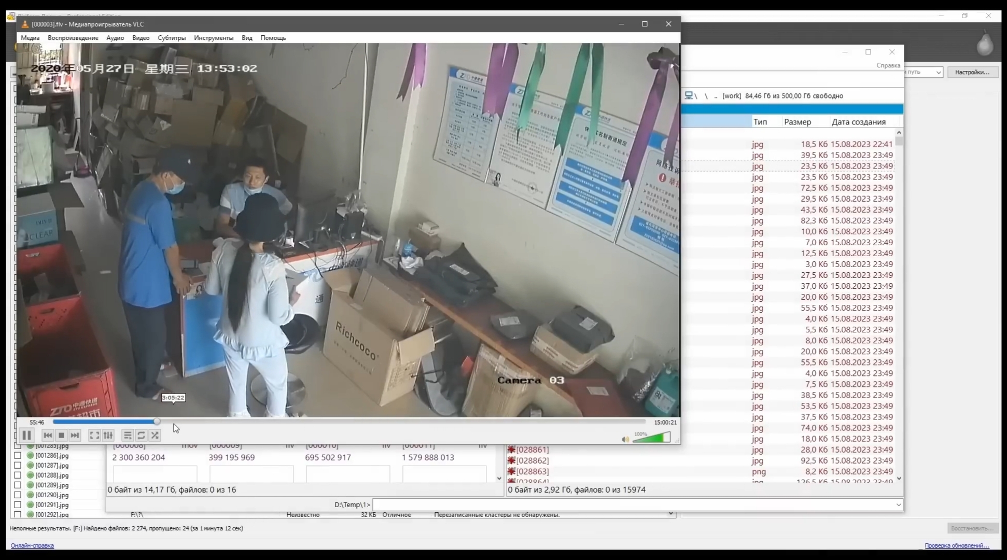Mute audio via speaker icon
The image size is (1007, 560).
click(625, 439)
